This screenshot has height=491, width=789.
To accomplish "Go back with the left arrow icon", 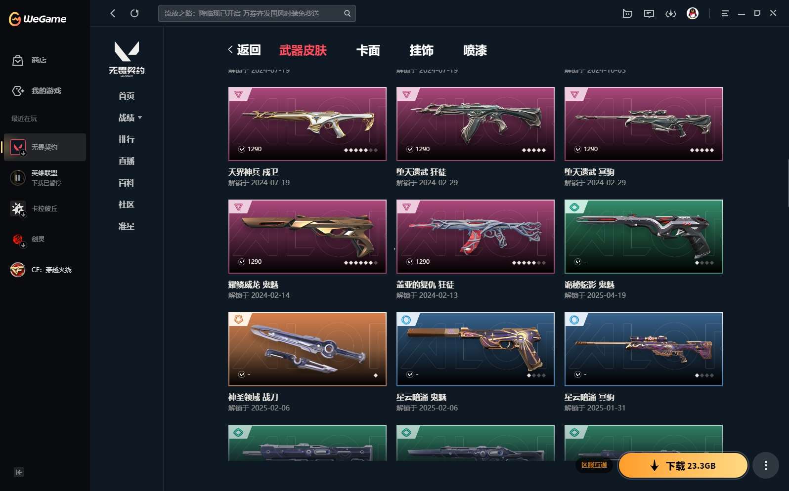I will (113, 13).
